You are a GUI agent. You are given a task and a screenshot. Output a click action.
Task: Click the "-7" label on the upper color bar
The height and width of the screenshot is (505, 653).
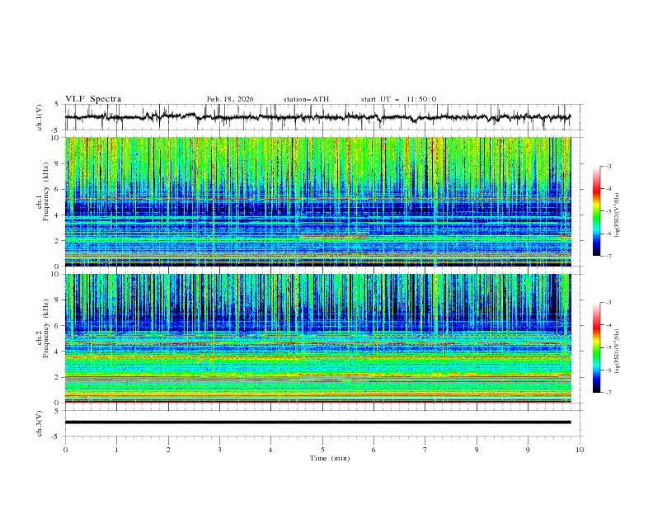(608, 256)
